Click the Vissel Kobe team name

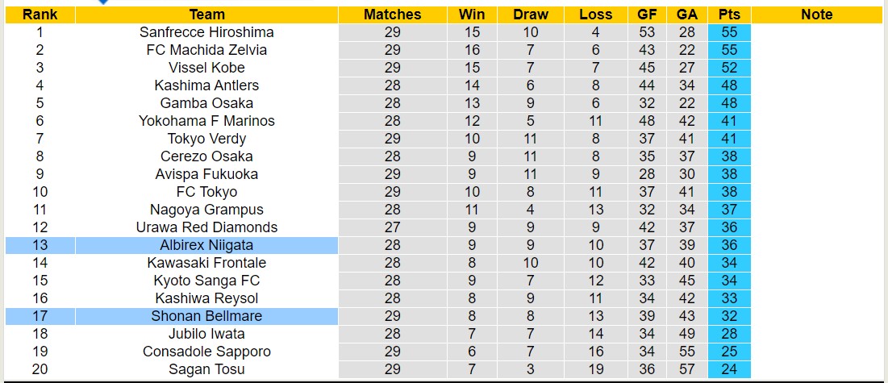206,68
